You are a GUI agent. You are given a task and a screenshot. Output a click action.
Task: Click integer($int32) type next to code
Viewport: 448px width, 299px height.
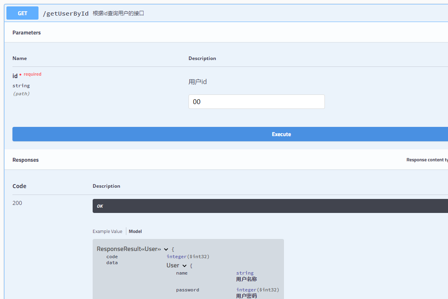188,257
